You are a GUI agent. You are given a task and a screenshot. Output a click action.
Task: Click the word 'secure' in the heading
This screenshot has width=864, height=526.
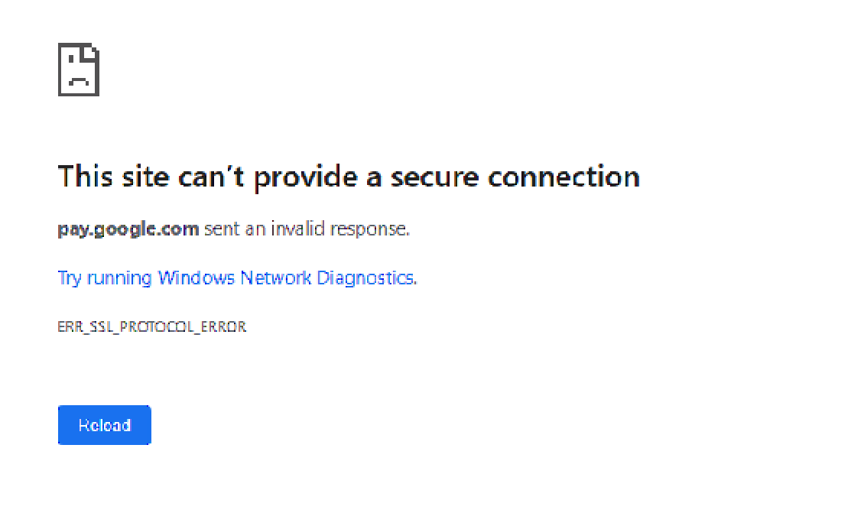point(435,177)
